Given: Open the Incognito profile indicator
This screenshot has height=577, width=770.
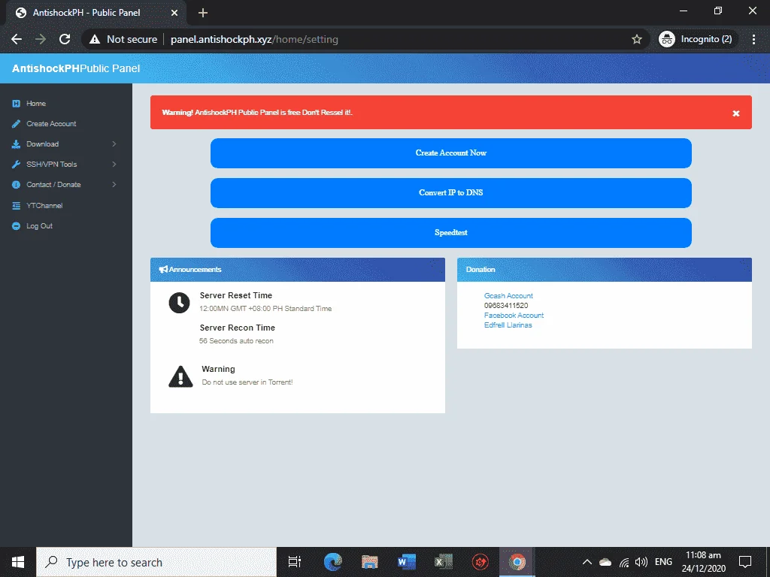Looking at the screenshot, I should 699,39.
